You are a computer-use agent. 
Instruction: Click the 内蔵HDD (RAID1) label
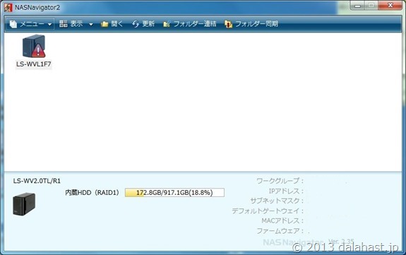[x=92, y=193]
